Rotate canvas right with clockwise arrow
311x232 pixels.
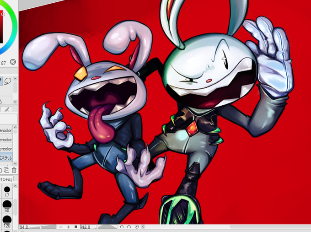129,227
